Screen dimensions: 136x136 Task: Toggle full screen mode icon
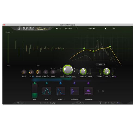point(132,28)
